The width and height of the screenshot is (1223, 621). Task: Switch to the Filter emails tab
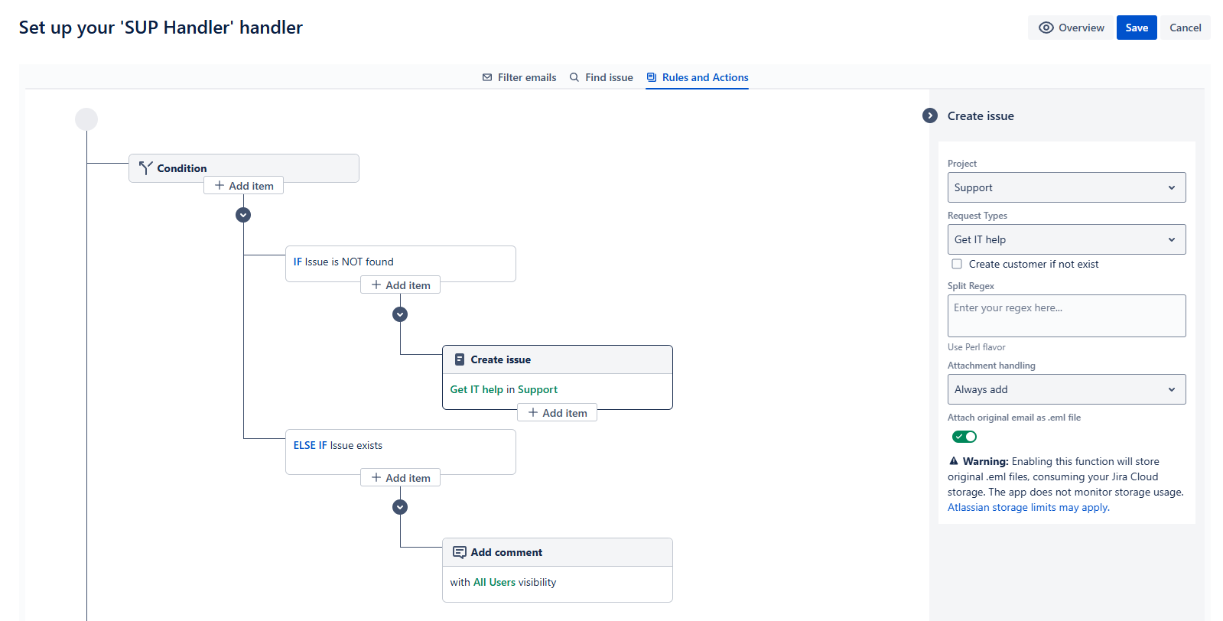519,77
